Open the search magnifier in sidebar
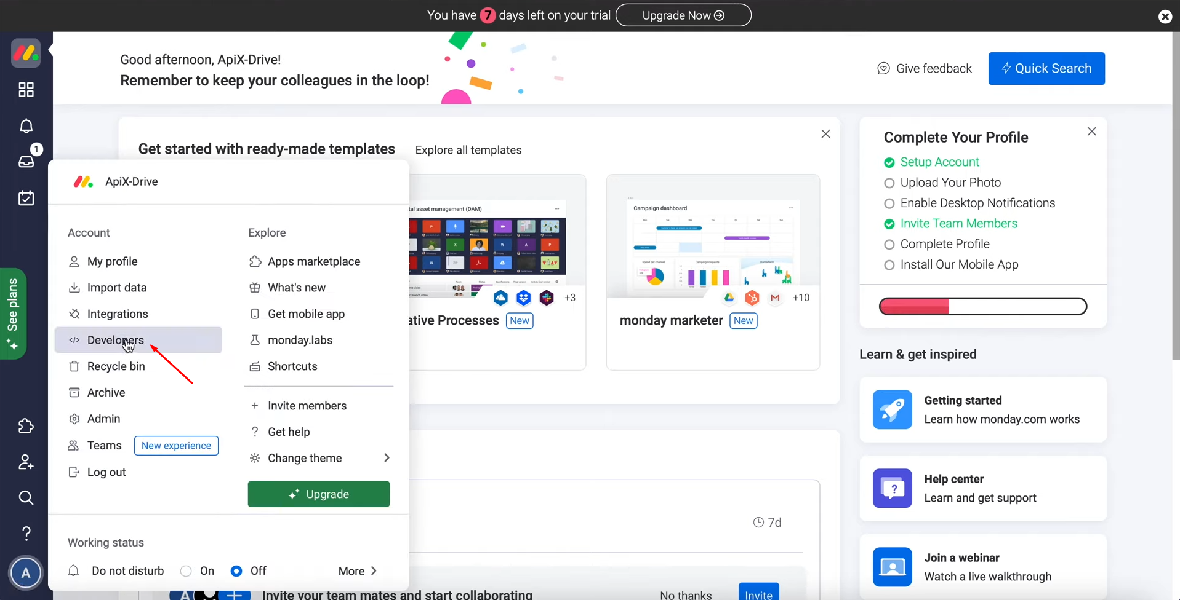1180x600 pixels. pyautogui.click(x=26, y=497)
